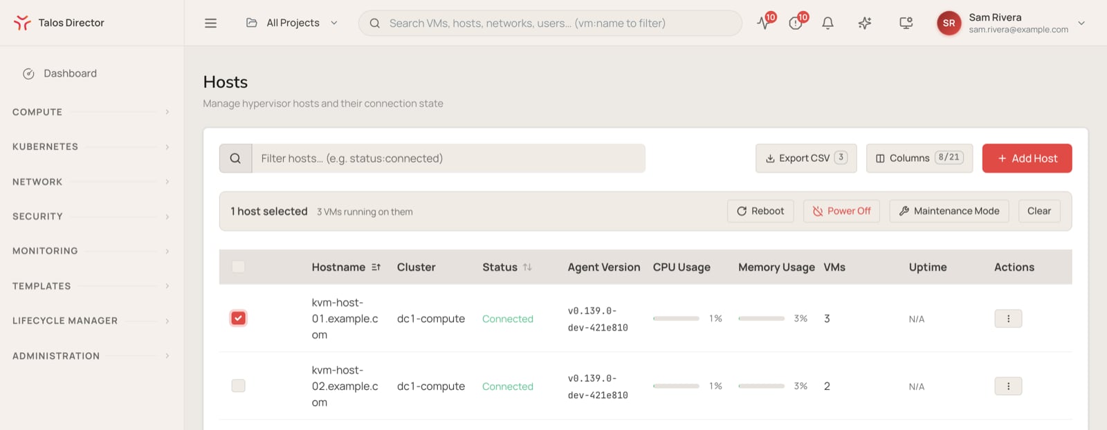Toggle the hamburger sidebar menu icon
Image resolution: width=1107 pixels, height=430 pixels.
point(211,23)
